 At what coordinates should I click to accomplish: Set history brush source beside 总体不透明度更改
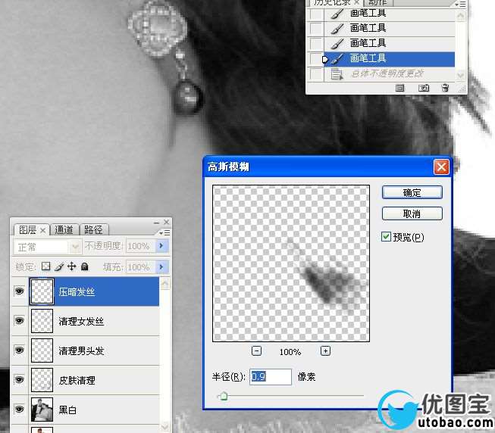coord(316,74)
